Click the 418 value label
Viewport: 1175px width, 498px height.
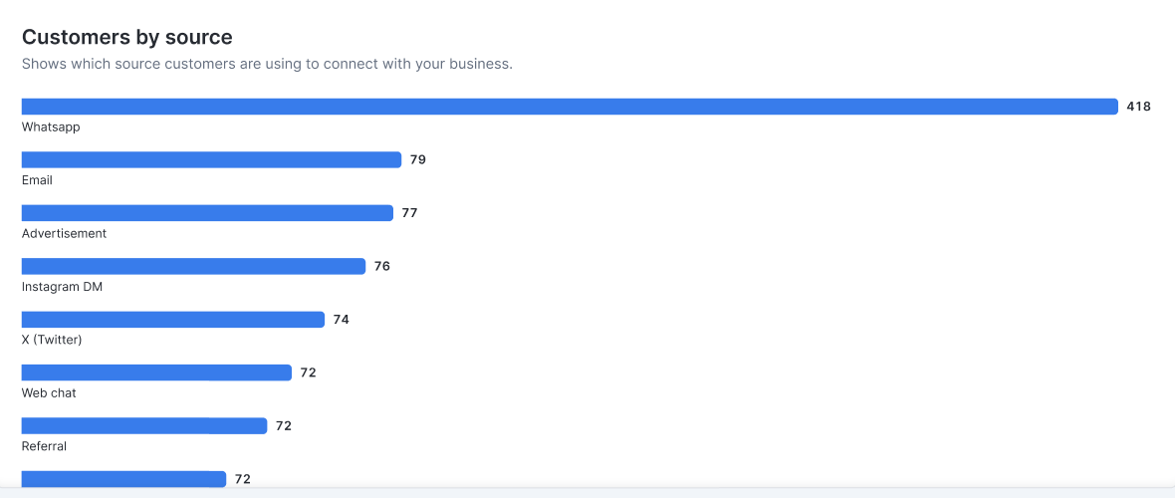click(1138, 107)
